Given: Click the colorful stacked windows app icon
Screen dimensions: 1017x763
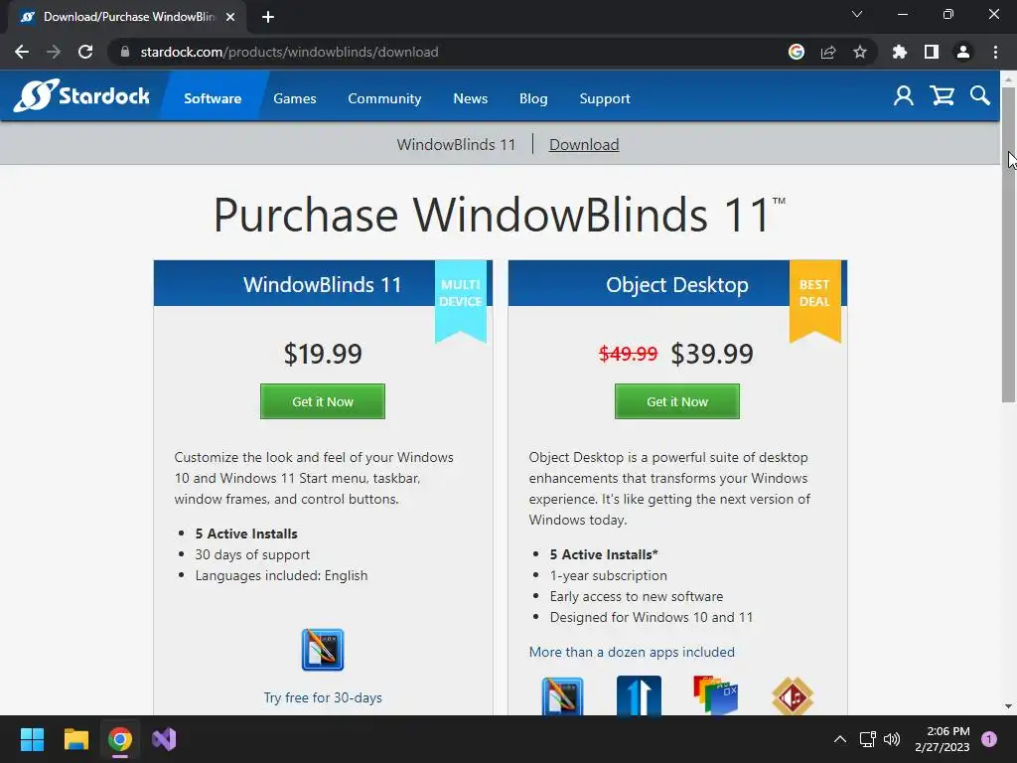Looking at the screenshot, I should (x=715, y=695).
